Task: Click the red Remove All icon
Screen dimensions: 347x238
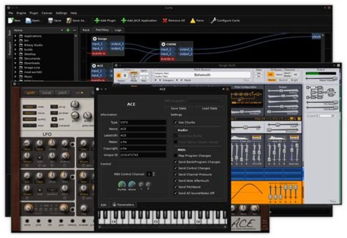Action: point(165,21)
